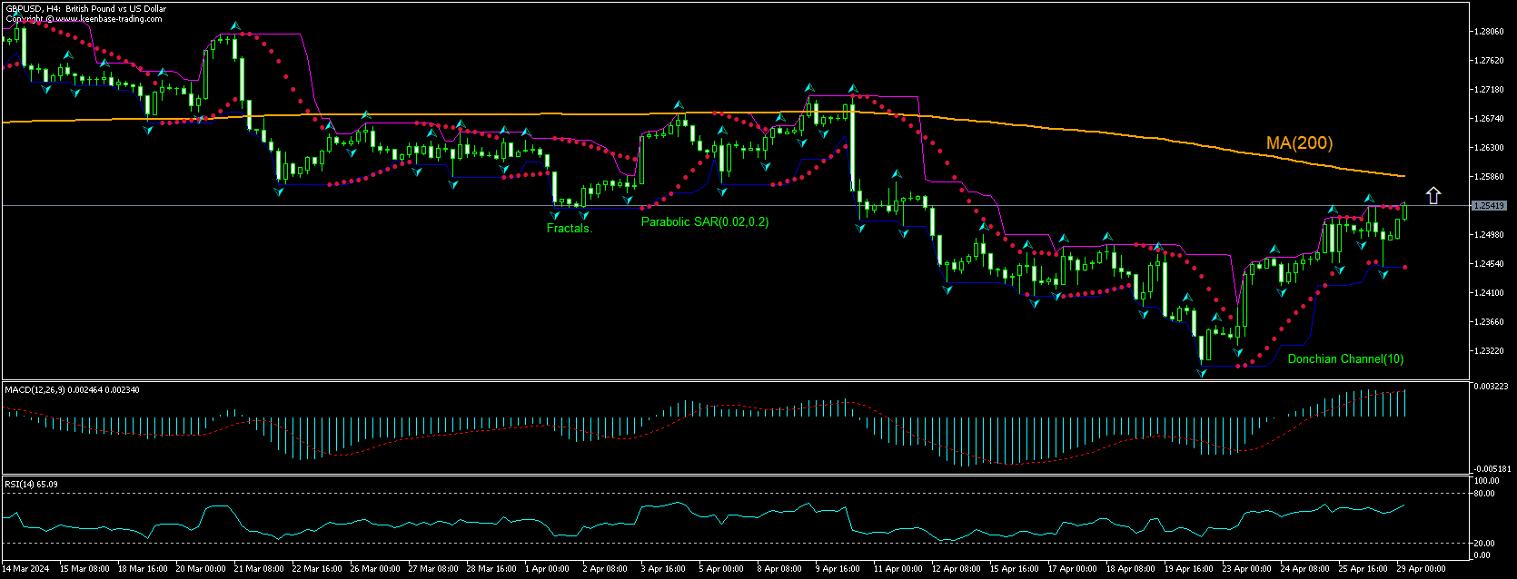This screenshot has width=1517, height=579.
Task: Click the 9 Apr 16:00 time label
Action: tap(838, 569)
